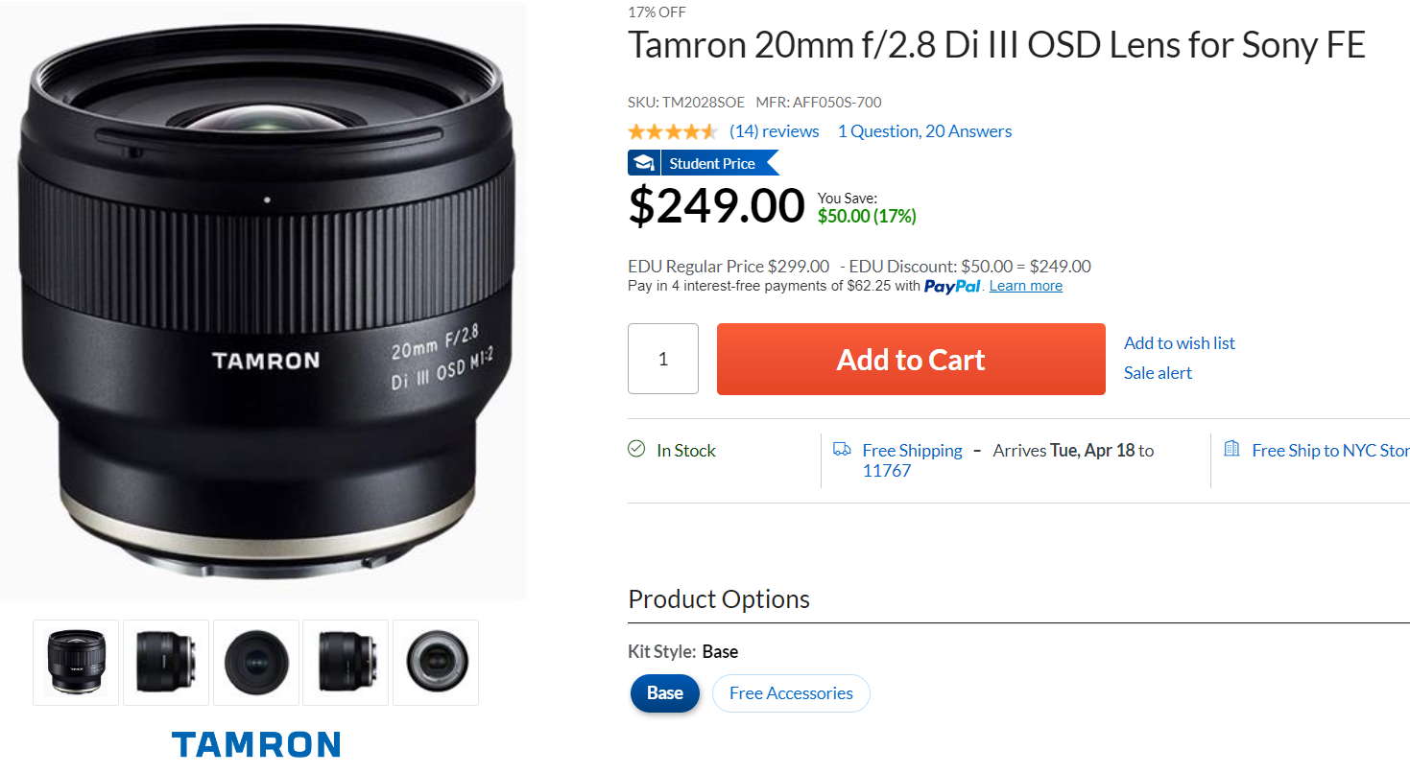Click the star rating icons
The height and width of the screenshot is (773, 1410).
coord(672,131)
